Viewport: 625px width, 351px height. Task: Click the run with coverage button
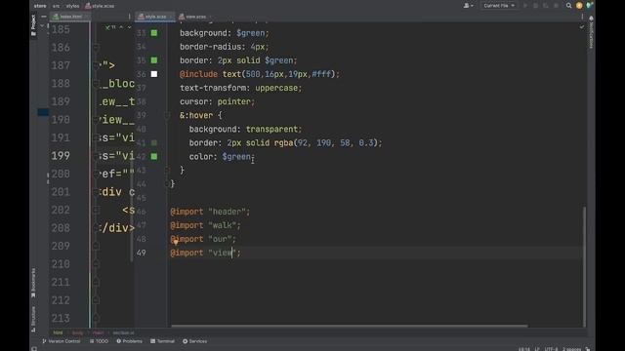[x=546, y=6]
